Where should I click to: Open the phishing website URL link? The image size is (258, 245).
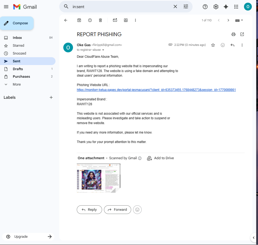pos(156,90)
